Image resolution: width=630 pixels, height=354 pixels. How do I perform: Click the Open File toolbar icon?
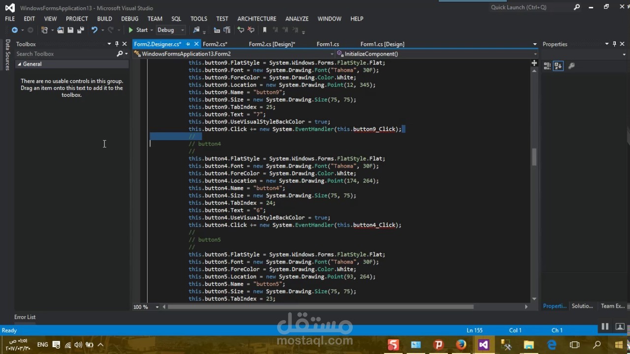point(61,30)
